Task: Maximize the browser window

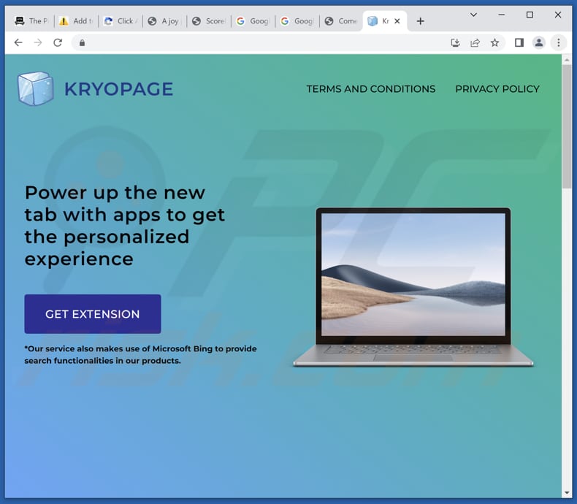Action: pos(530,15)
